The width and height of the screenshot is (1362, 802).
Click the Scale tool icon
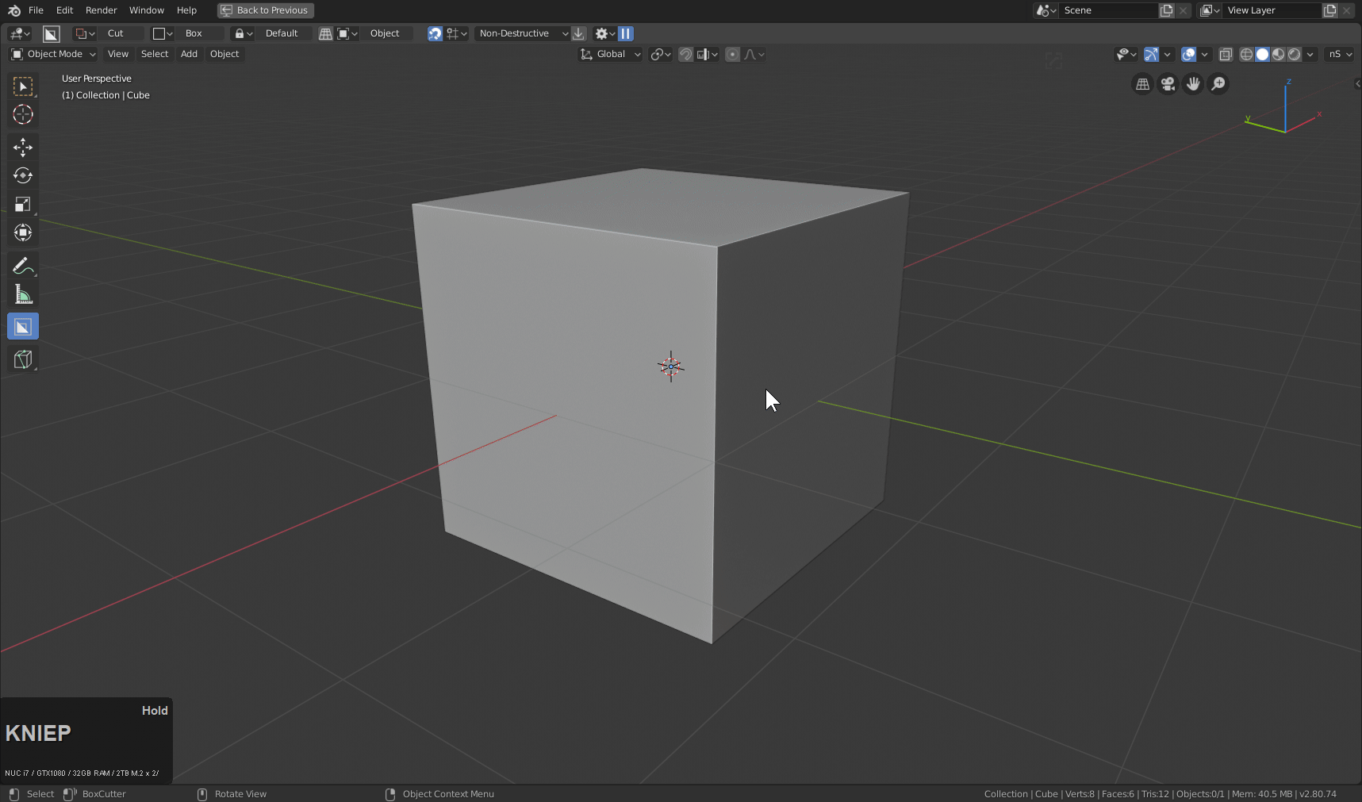click(23, 204)
